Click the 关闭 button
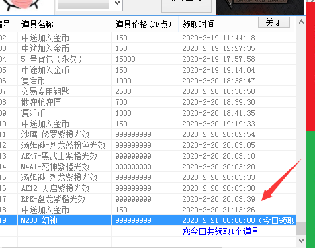This screenshot has height=248, width=315. 274,22
